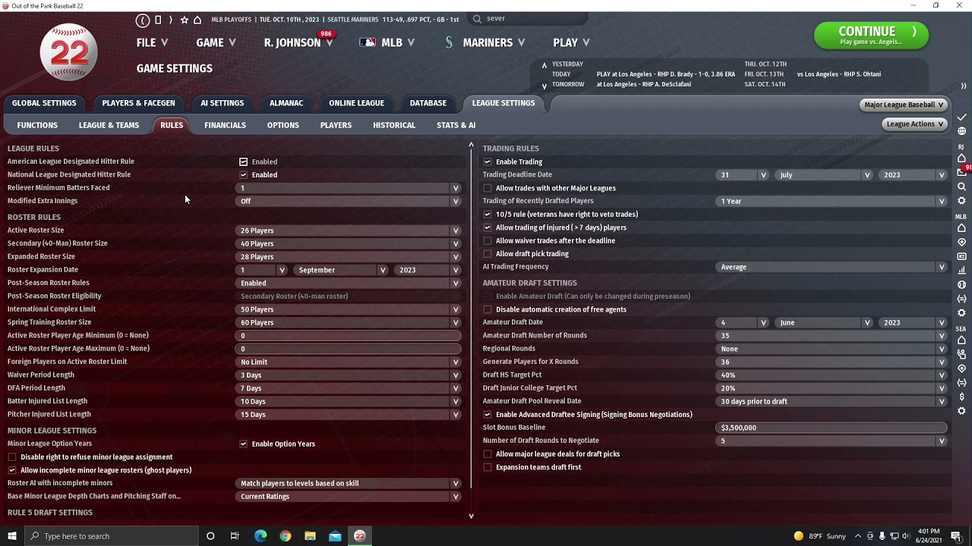
Task: Check Expansion teams draft first
Action: click(488, 467)
